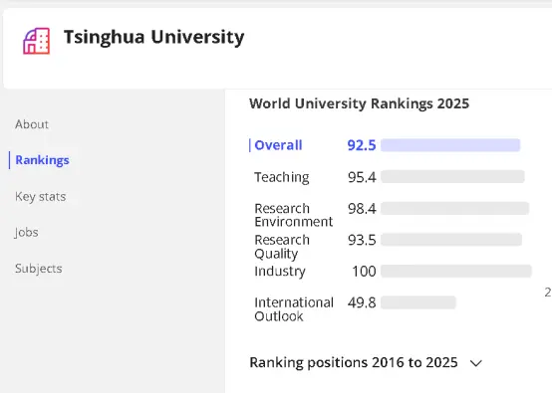552x393 pixels.
Task: Click the International Outlook 49.8 bar
Action: pos(418,302)
